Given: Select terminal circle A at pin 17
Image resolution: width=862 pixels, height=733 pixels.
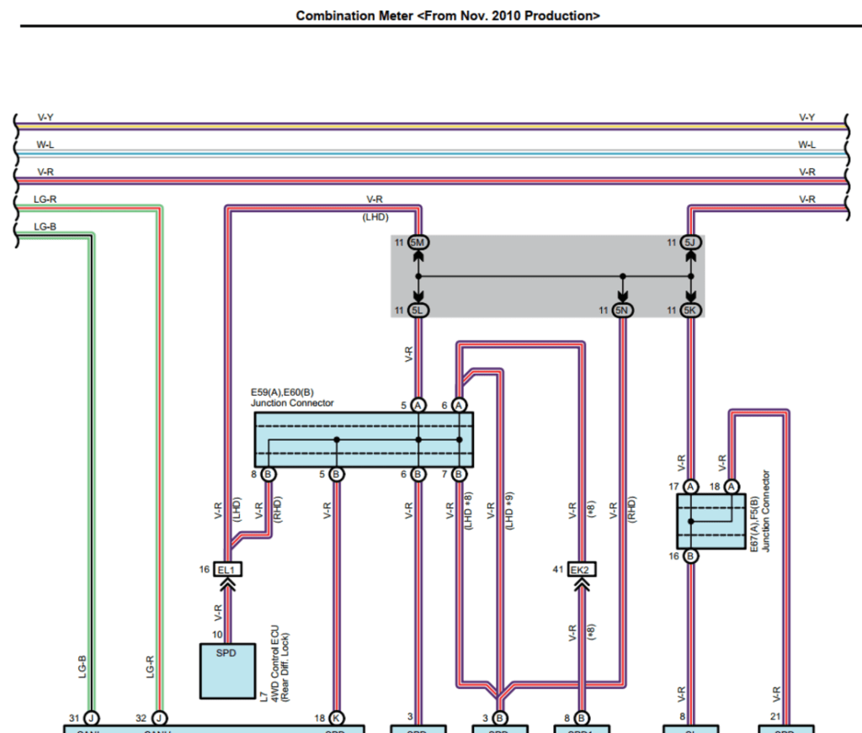Looking at the screenshot, I should (690, 486).
